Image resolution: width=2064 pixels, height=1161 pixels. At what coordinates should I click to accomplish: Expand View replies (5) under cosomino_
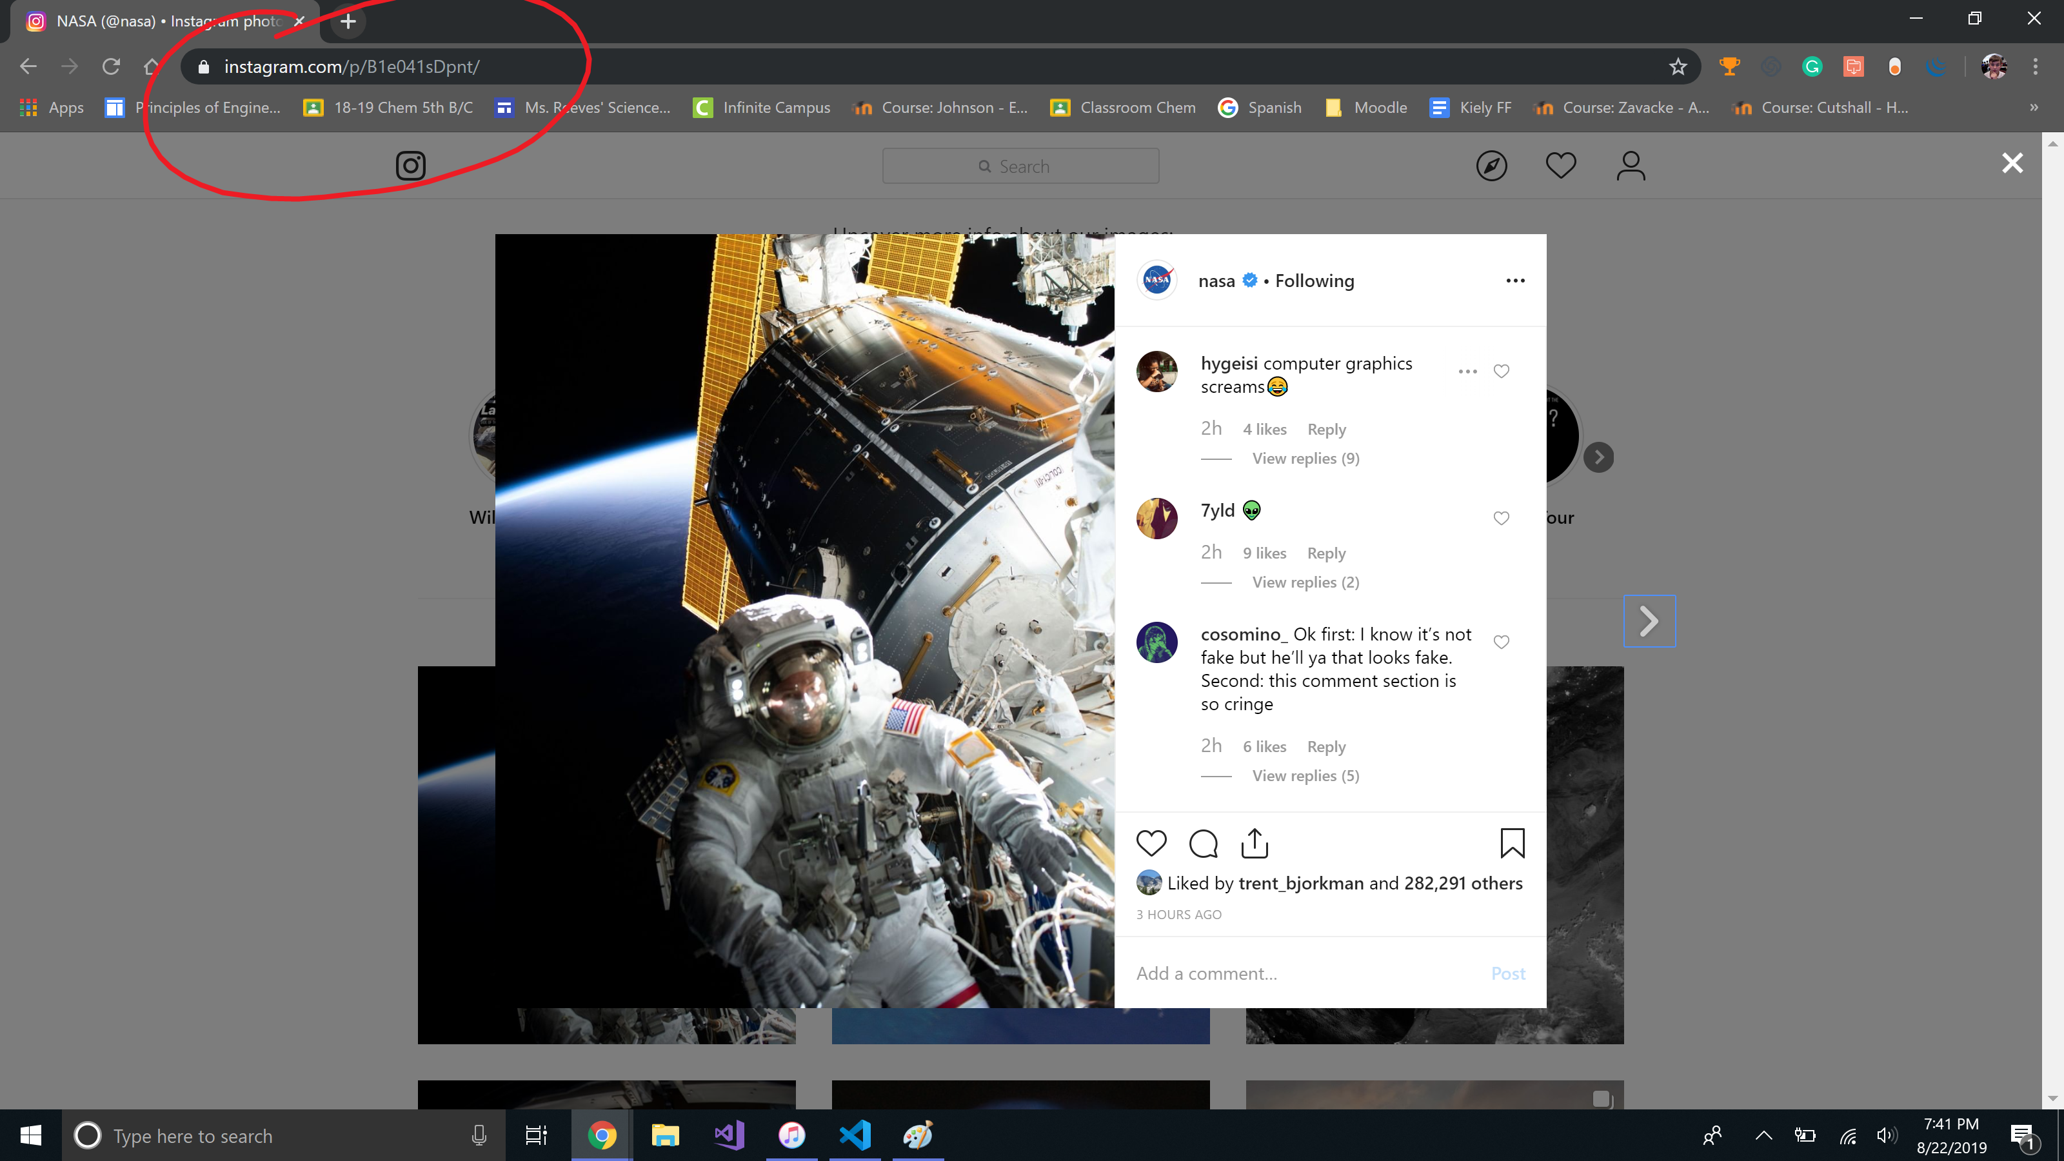[x=1305, y=775]
